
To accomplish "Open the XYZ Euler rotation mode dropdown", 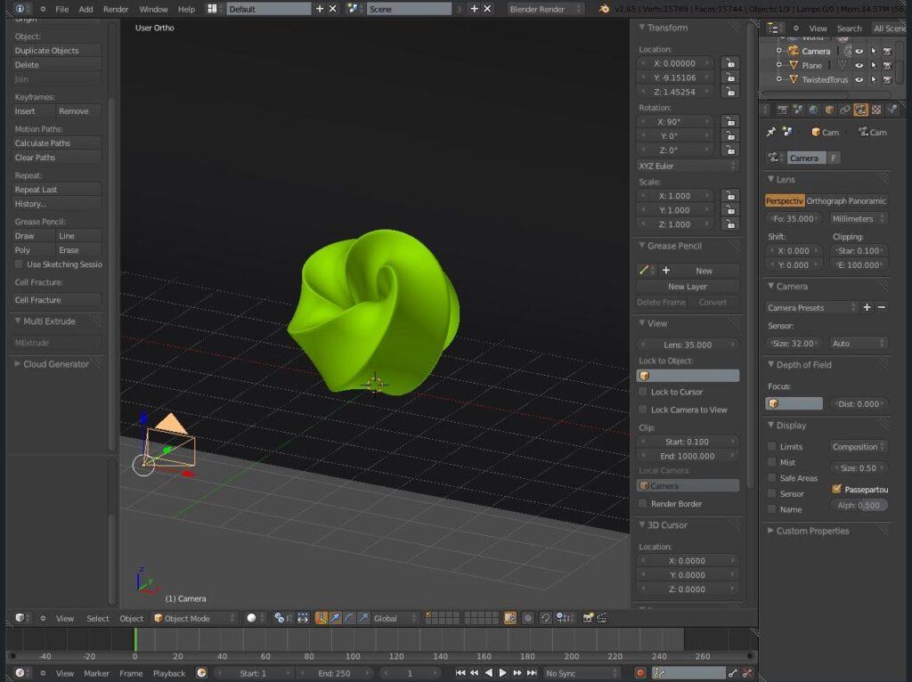I will tap(688, 166).
